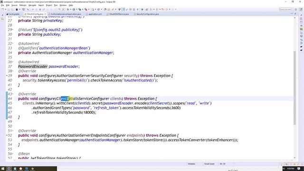Click the vertical editor scrollbar thumb
The width and height of the screenshot is (304, 171).
tap(294, 87)
